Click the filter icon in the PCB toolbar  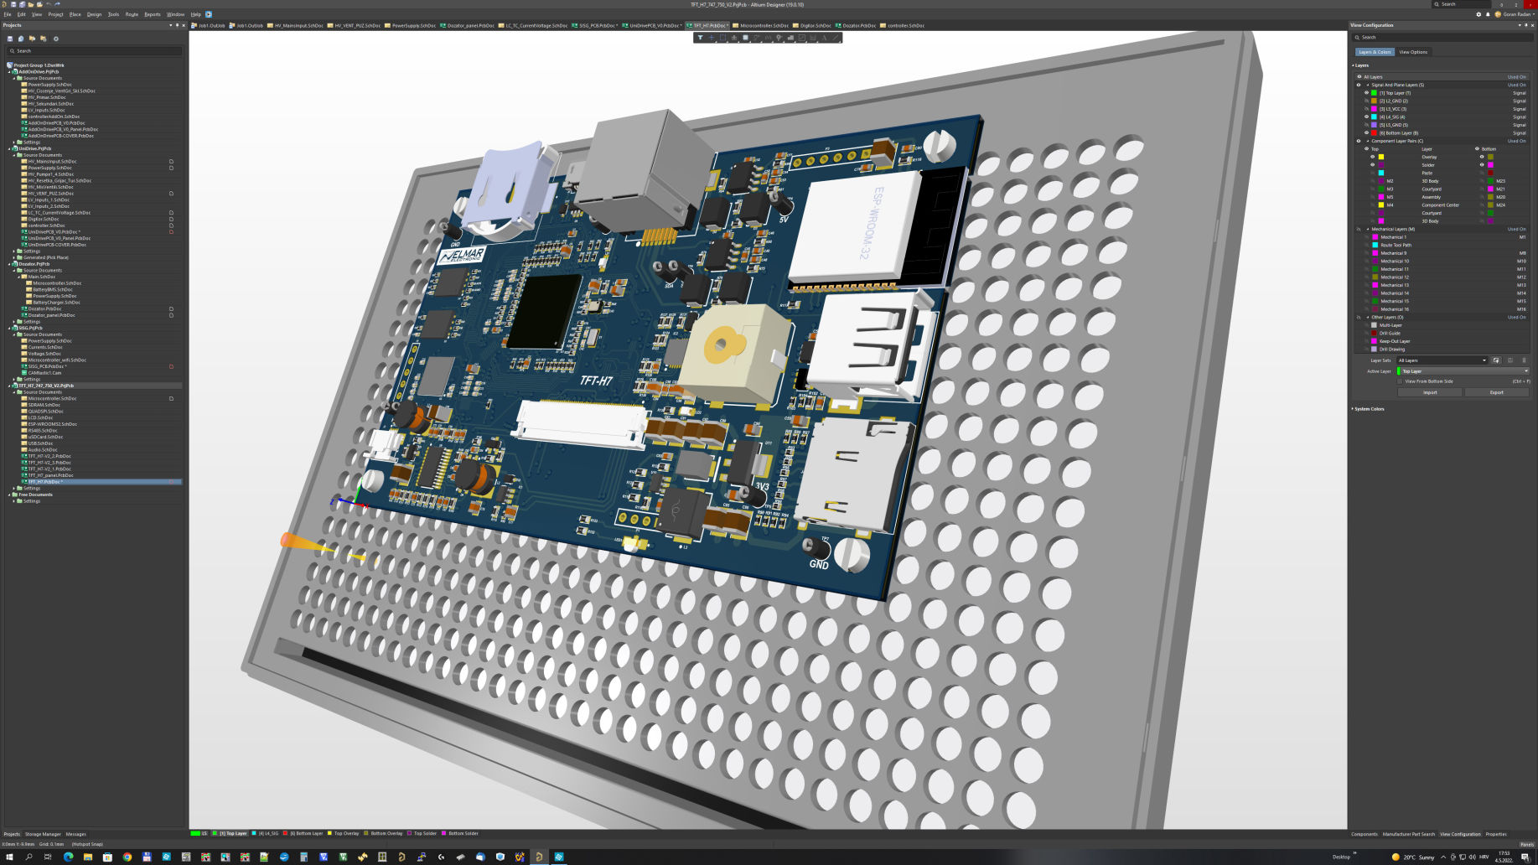click(700, 38)
